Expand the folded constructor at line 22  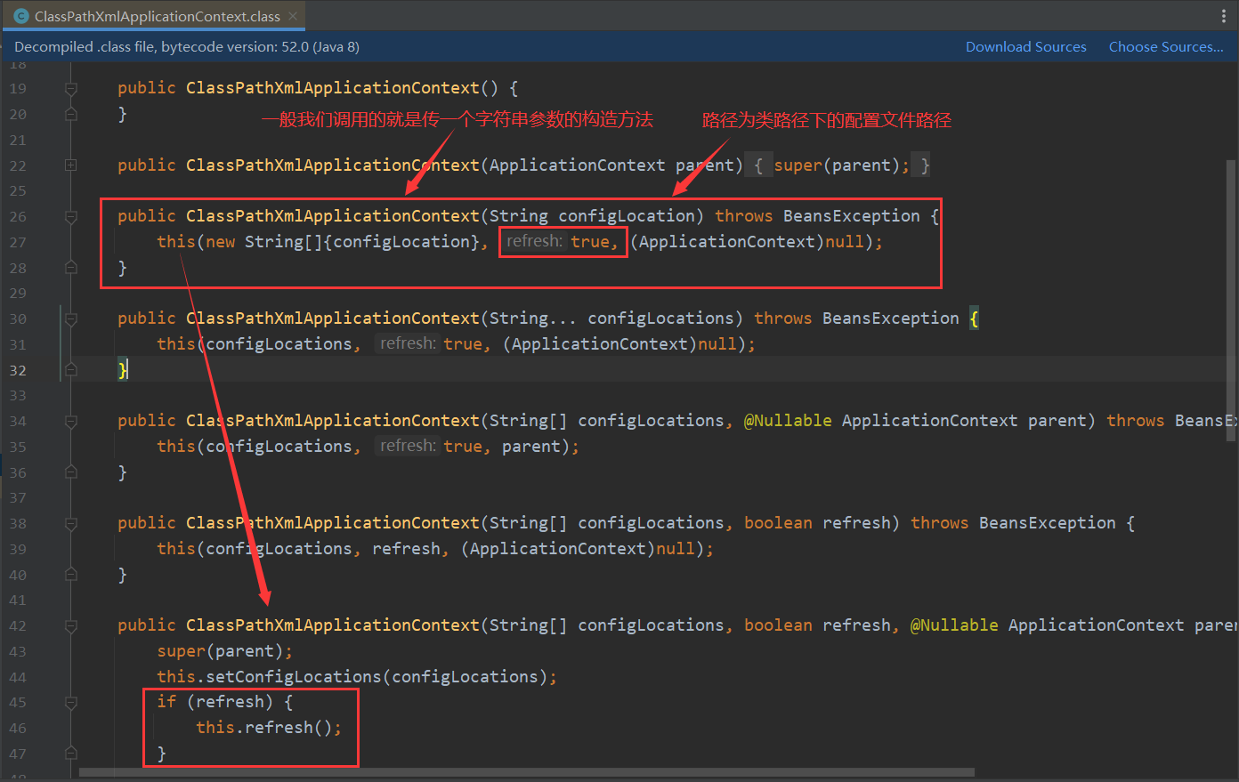[x=71, y=165]
